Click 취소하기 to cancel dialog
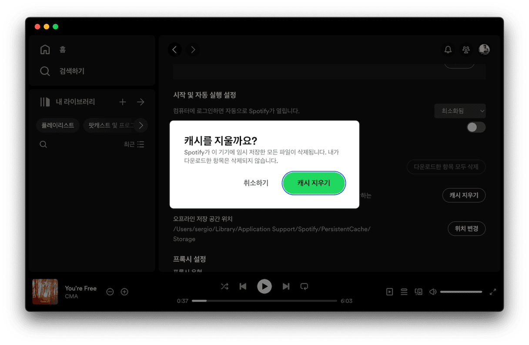The width and height of the screenshot is (529, 345). [256, 183]
